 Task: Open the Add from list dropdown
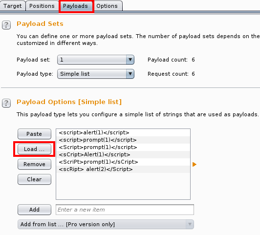[x=106, y=224]
